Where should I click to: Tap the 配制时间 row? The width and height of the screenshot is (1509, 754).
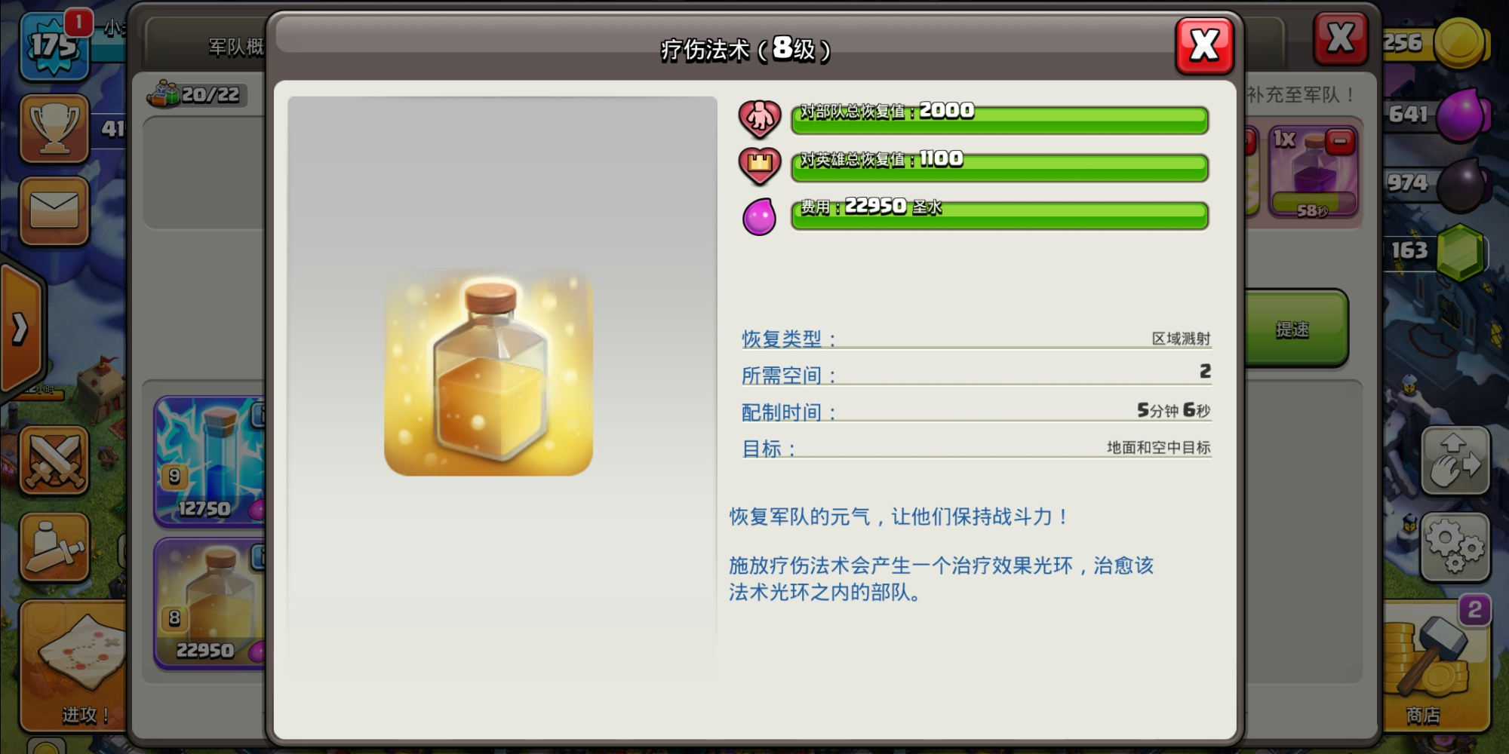pos(976,411)
